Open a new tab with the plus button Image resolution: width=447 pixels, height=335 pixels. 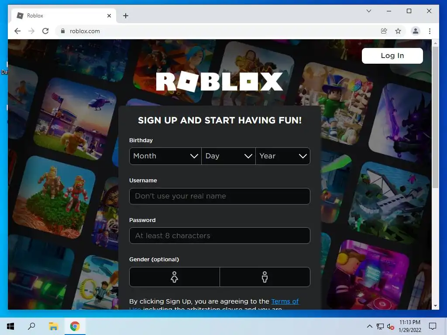pyautogui.click(x=126, y=16)
